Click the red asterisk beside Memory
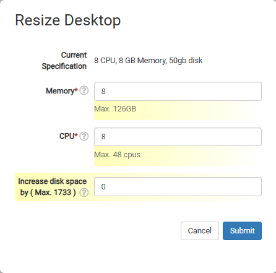276x273 pixels. tap(76, 90)
